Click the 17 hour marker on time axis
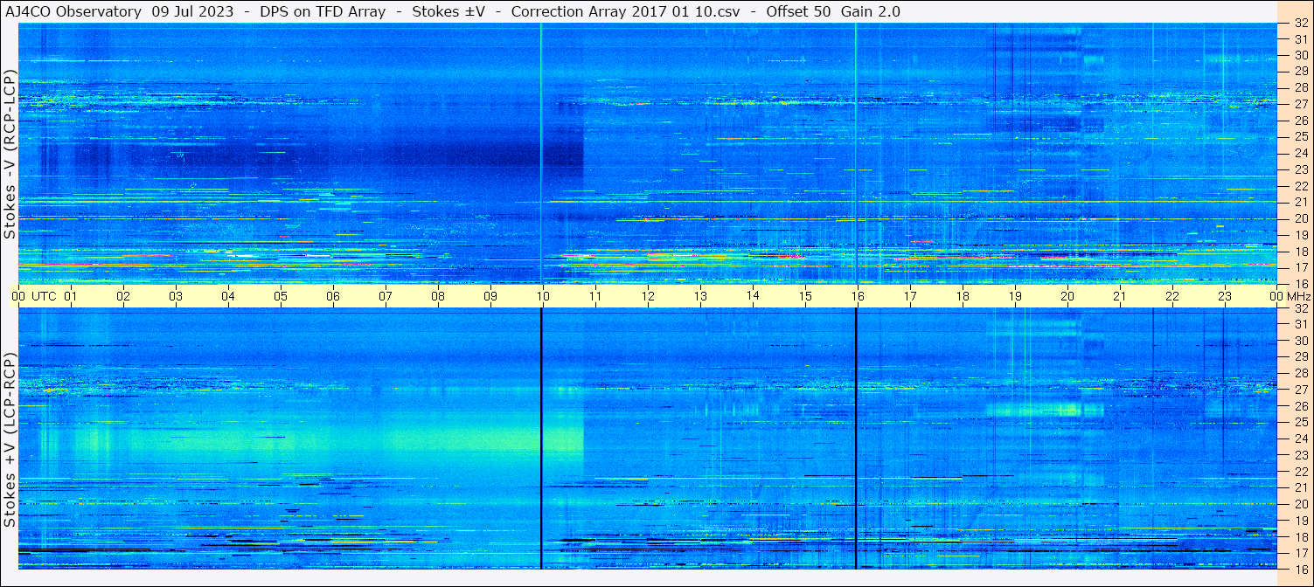Image resolution: width=1314 pixels, height=587 pixels. [x=910, y=296]
